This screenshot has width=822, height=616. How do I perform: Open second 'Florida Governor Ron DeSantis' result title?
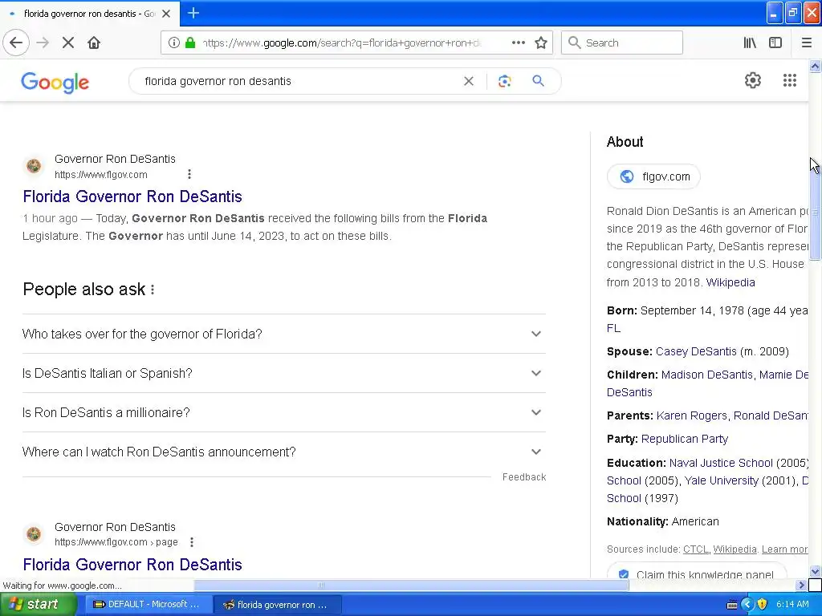pyautogui.click(x=132, y=565)
